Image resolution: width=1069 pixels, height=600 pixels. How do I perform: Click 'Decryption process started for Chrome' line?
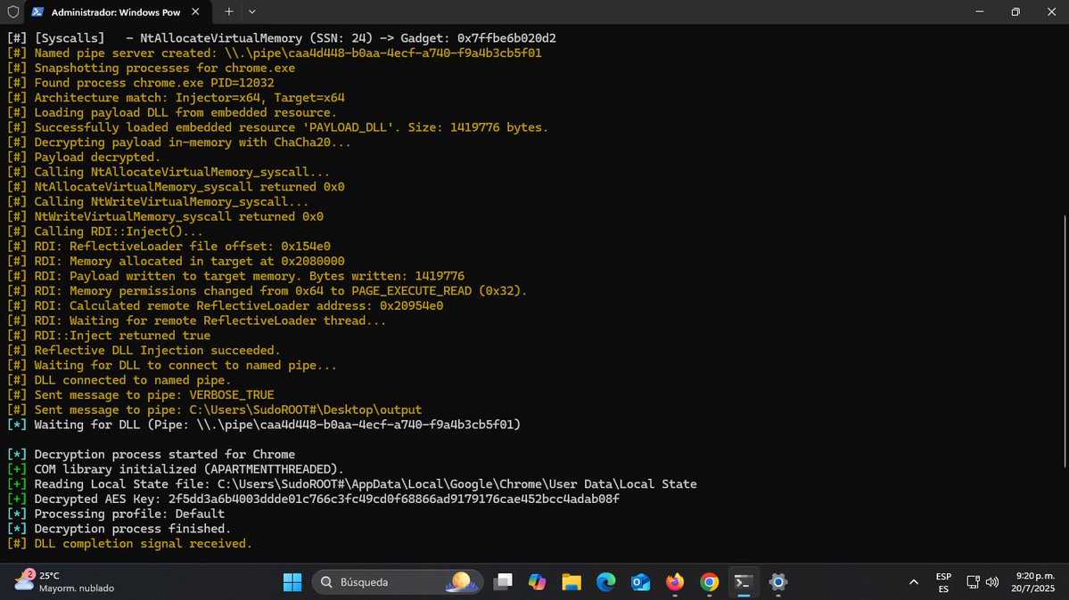coord(152,454)
